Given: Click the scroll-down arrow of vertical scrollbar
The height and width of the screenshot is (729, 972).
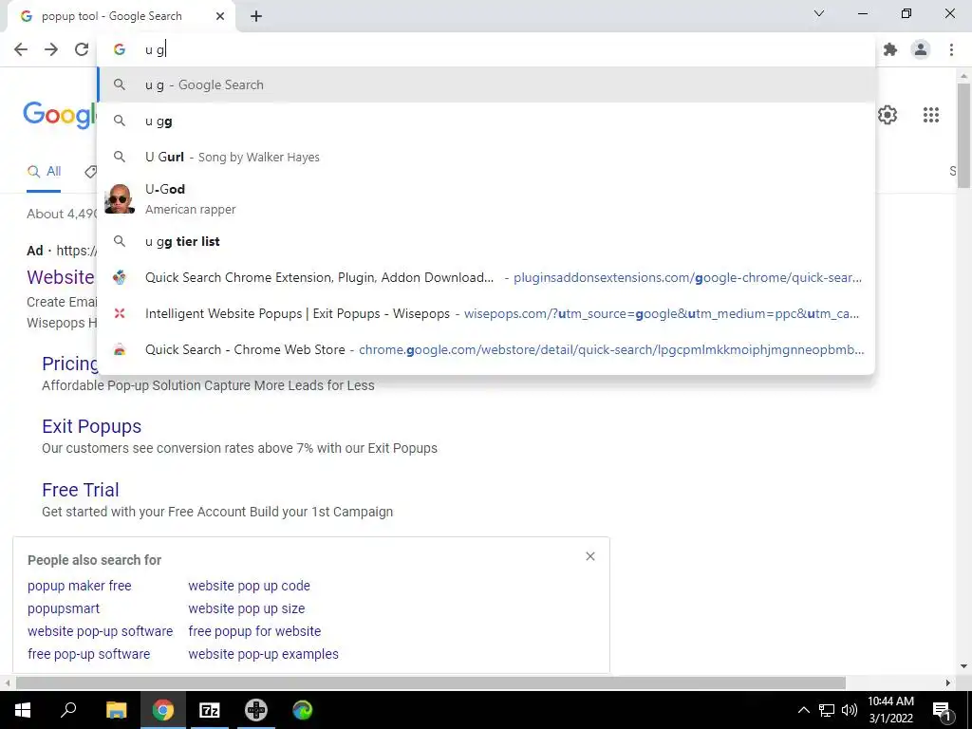Looking at the screenshot, I should (963, 666).
